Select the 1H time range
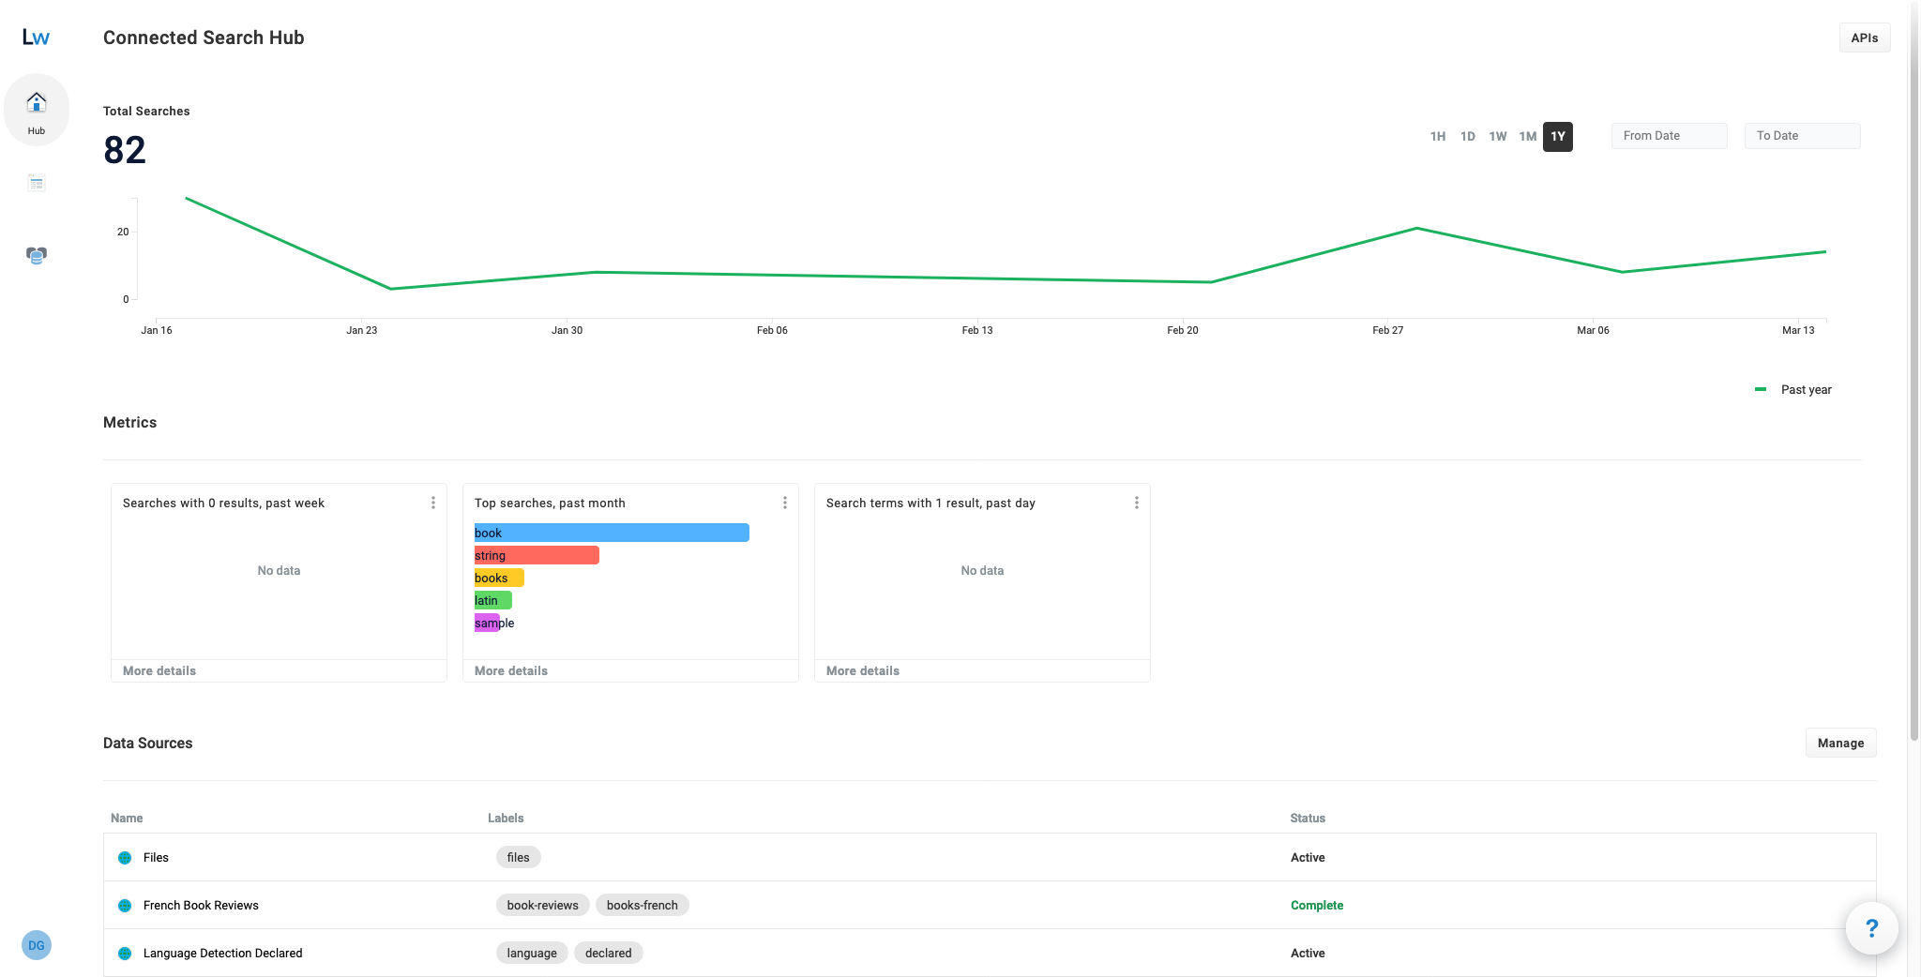Viewport: 1921px width, 977px height. pyautogui.click(x=1438, y=137)
